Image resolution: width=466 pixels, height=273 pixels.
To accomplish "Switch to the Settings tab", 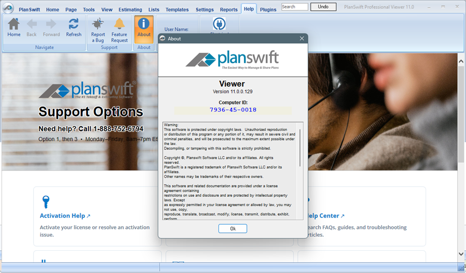I will pyautogui.click(x=205, y=9).
